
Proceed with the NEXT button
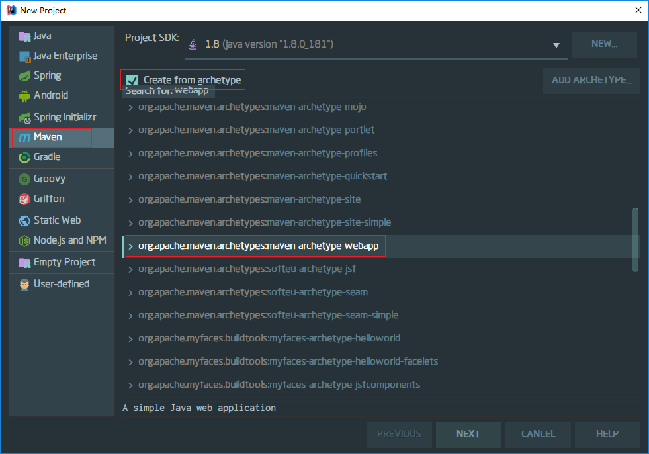(468, 435)
